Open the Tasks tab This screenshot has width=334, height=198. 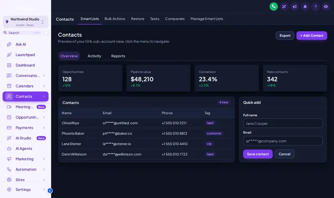(154, 19)
